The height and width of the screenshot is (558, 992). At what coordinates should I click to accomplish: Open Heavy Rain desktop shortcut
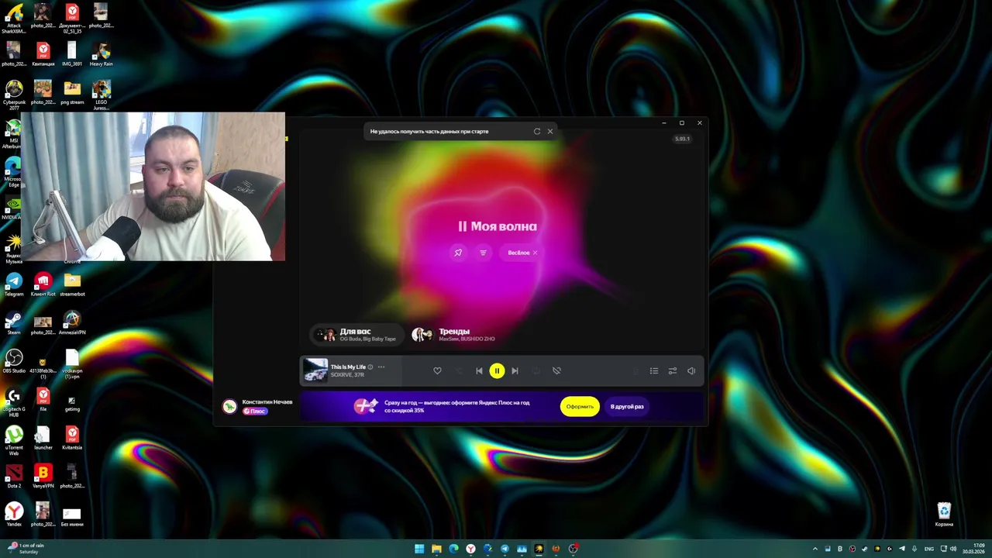101,54
